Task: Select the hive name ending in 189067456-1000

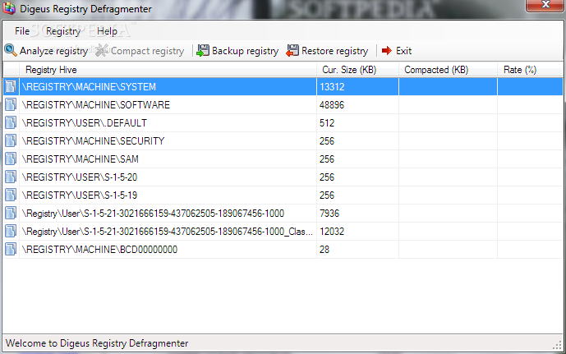Action: [153, 214]
